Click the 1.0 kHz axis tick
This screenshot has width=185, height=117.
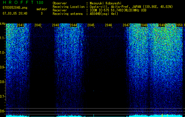(x=3, y=53)
